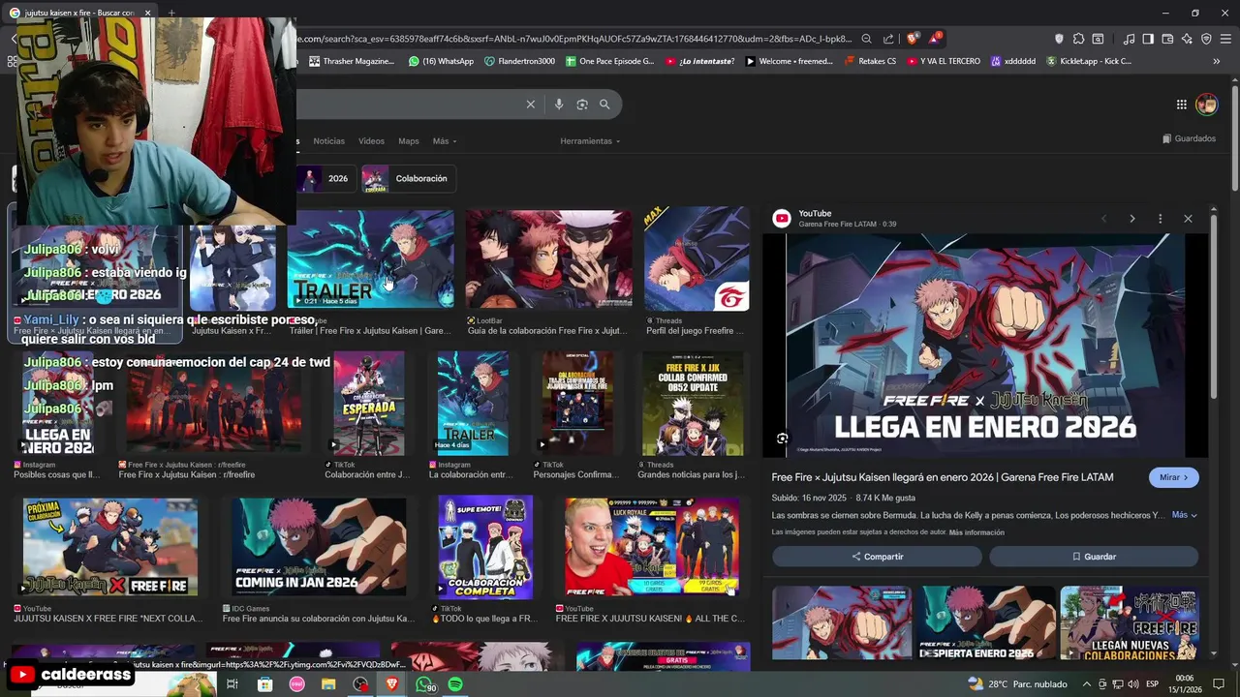Open Brave Rewards triangle icon

(x=935, y=39)
